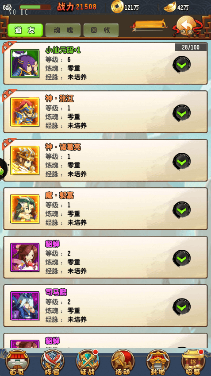Screen dimensions: 211x376
Task: Switch to the 魂魄 tab
Action: pyautogui.click(x=63, y=30)
